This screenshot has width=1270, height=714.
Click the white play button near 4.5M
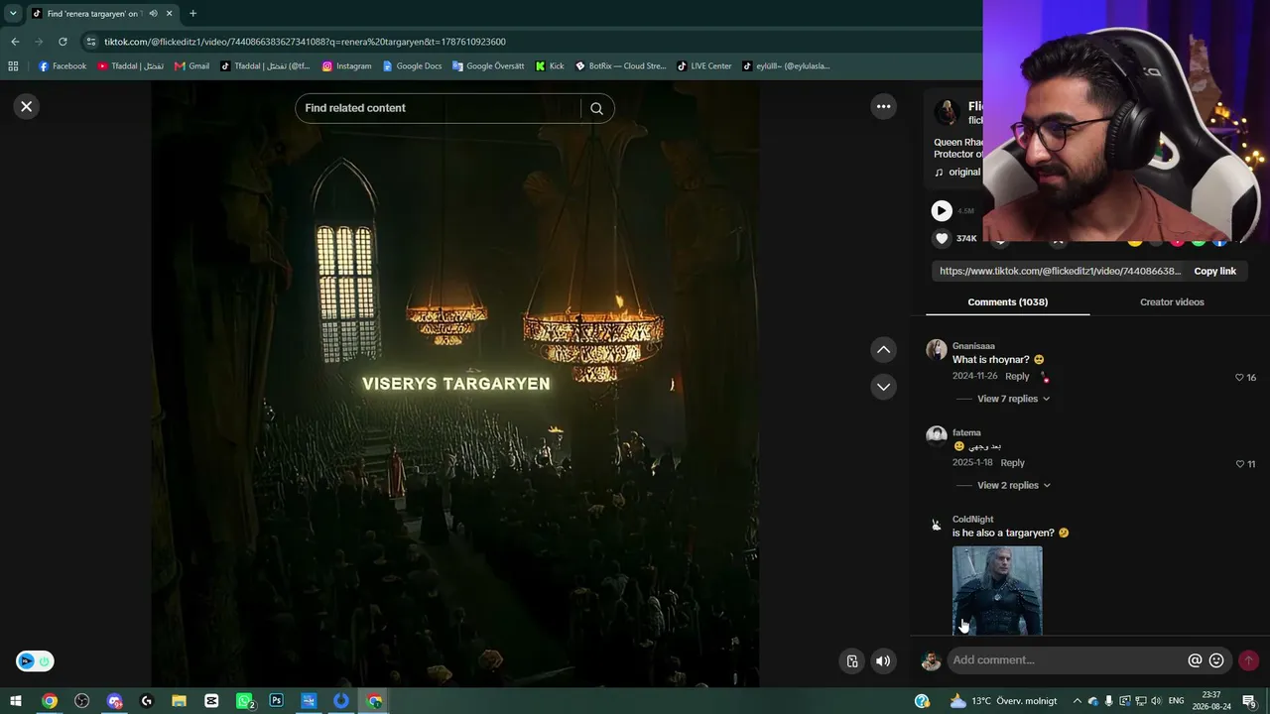942,210
